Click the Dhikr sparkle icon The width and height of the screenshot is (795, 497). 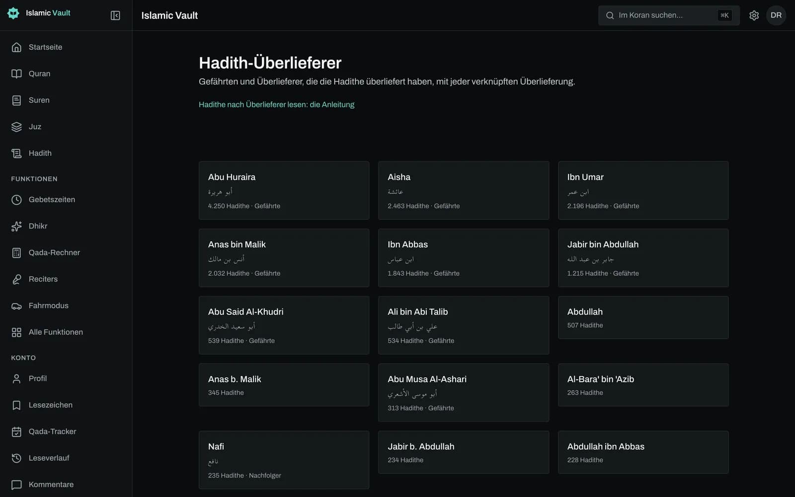[x=16, y=226]
